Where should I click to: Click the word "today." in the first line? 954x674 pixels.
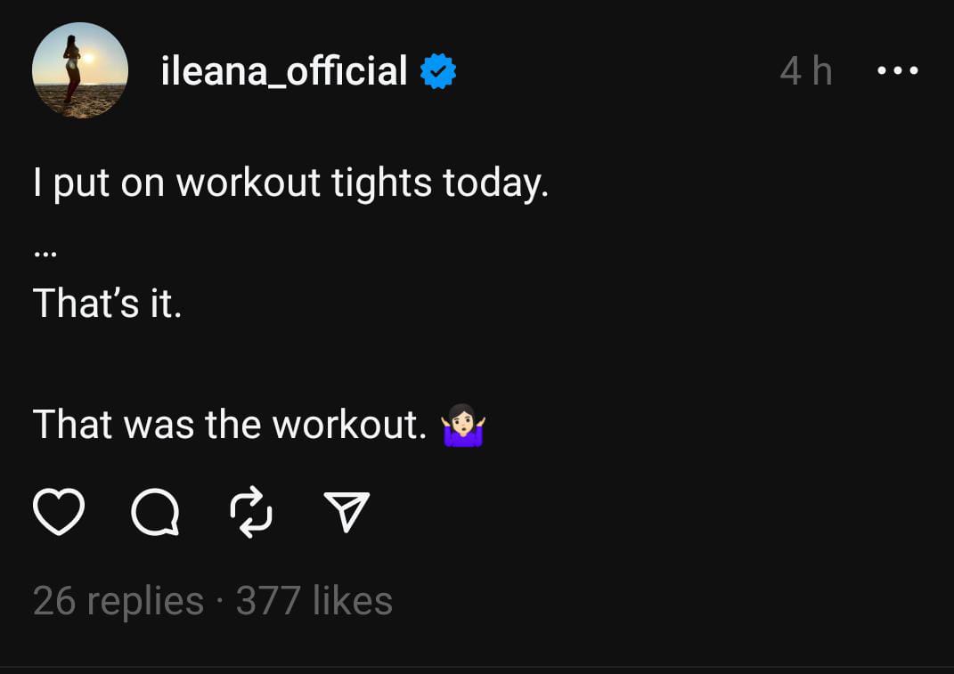click(x=495, y=183)
